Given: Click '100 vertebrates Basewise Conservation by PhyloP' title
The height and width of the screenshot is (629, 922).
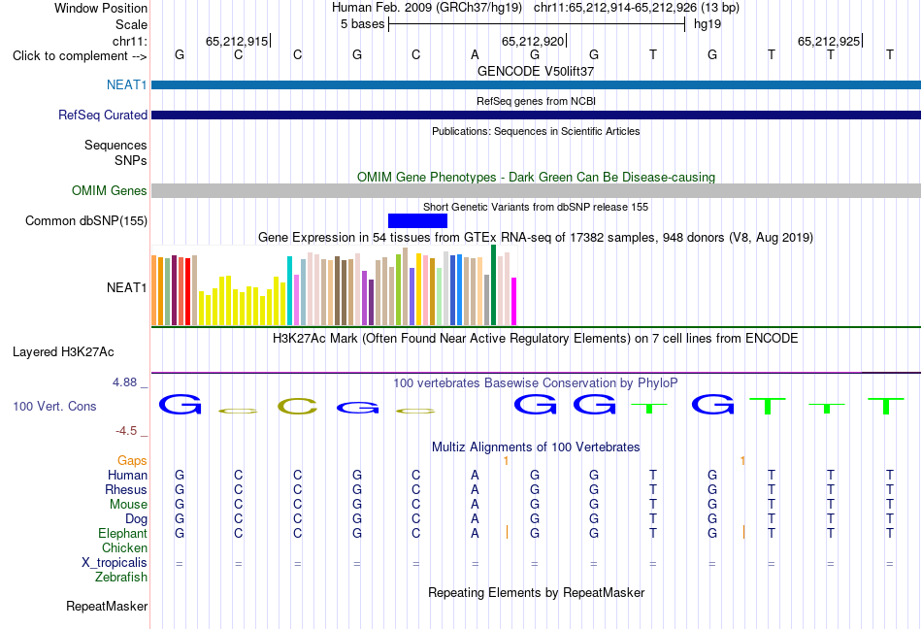Looking at the screenshot, I should tap(536, 383).
